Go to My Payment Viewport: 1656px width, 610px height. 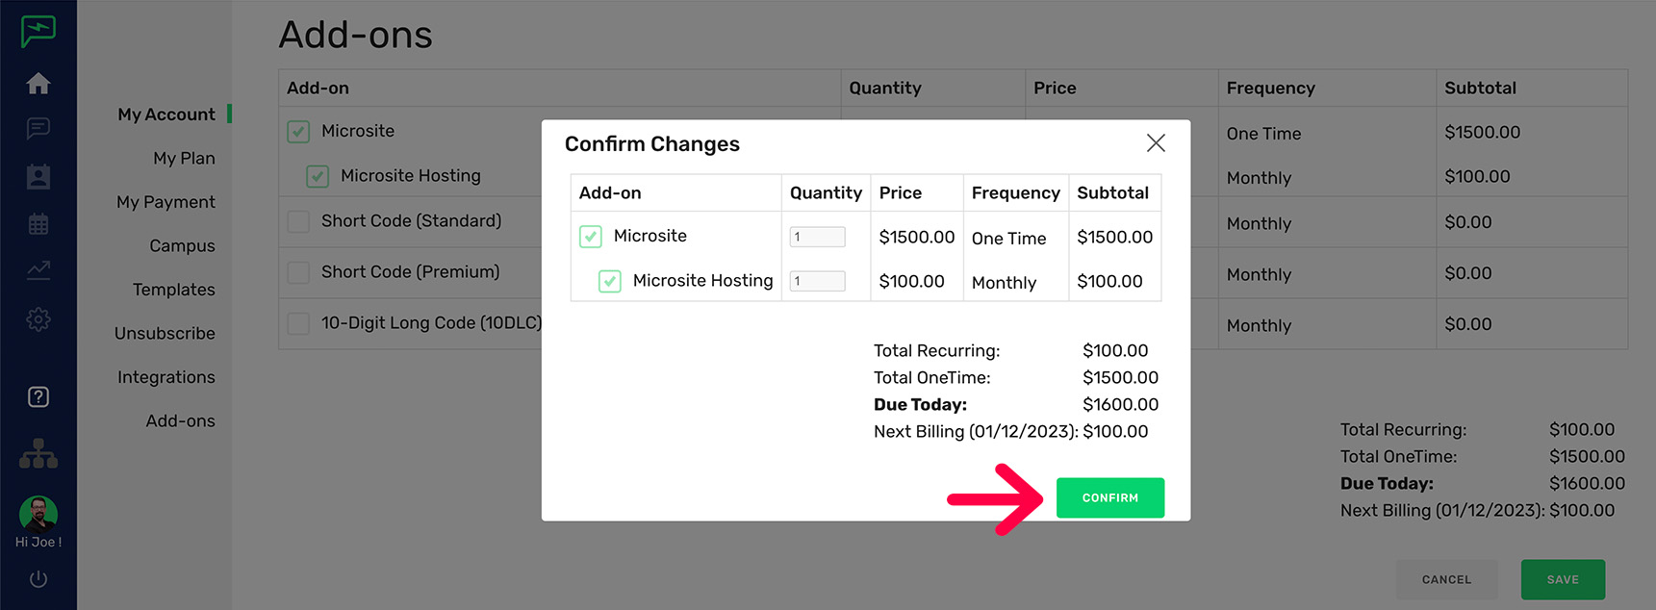tap(166, 202)
